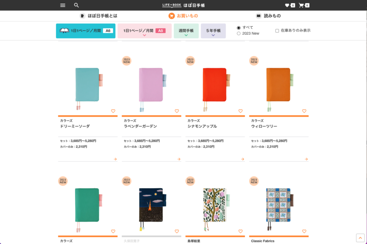Image resolution: width=367 pixels, height=244 pixels.
Task: Open the favorites heart counter in header
Action: click(x=290, y=5)
